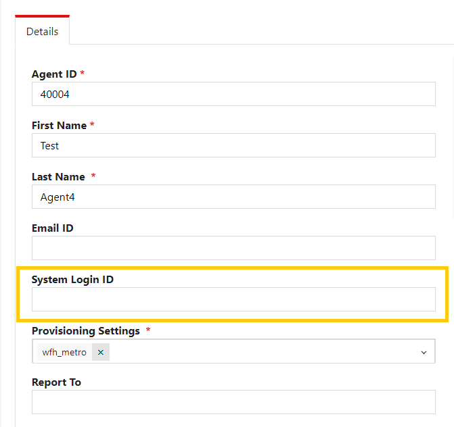Select the Last Name field showing Agent4
Image resolution: width=454 pixels, height=427 pixels.
pos(233,197)
